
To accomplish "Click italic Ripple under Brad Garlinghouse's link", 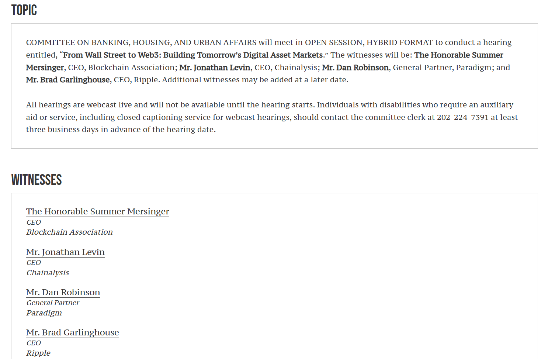I will (x=38, y=353).
